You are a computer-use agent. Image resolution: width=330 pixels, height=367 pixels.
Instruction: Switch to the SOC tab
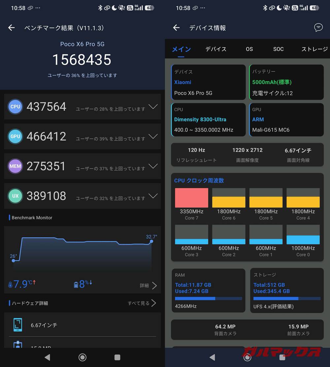coord(278,49)
